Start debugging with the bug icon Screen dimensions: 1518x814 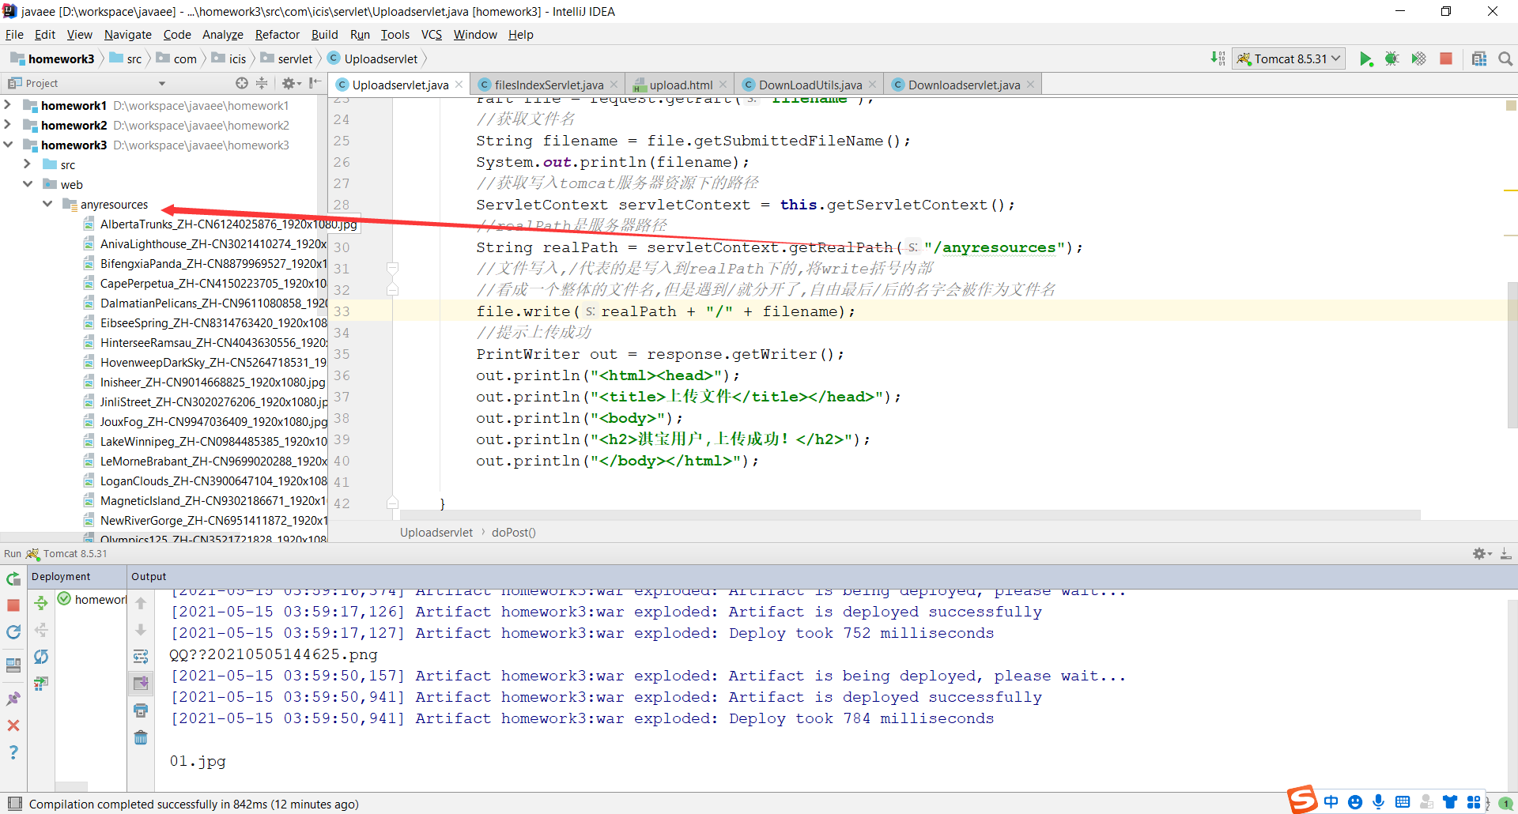coord(1392,59)
